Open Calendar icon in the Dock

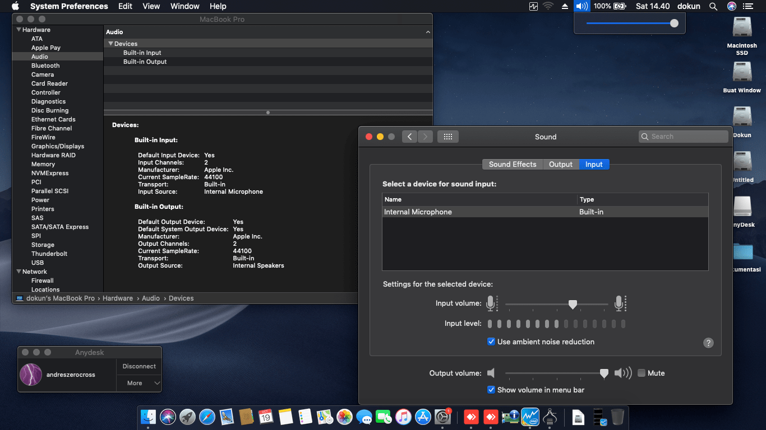266,417
